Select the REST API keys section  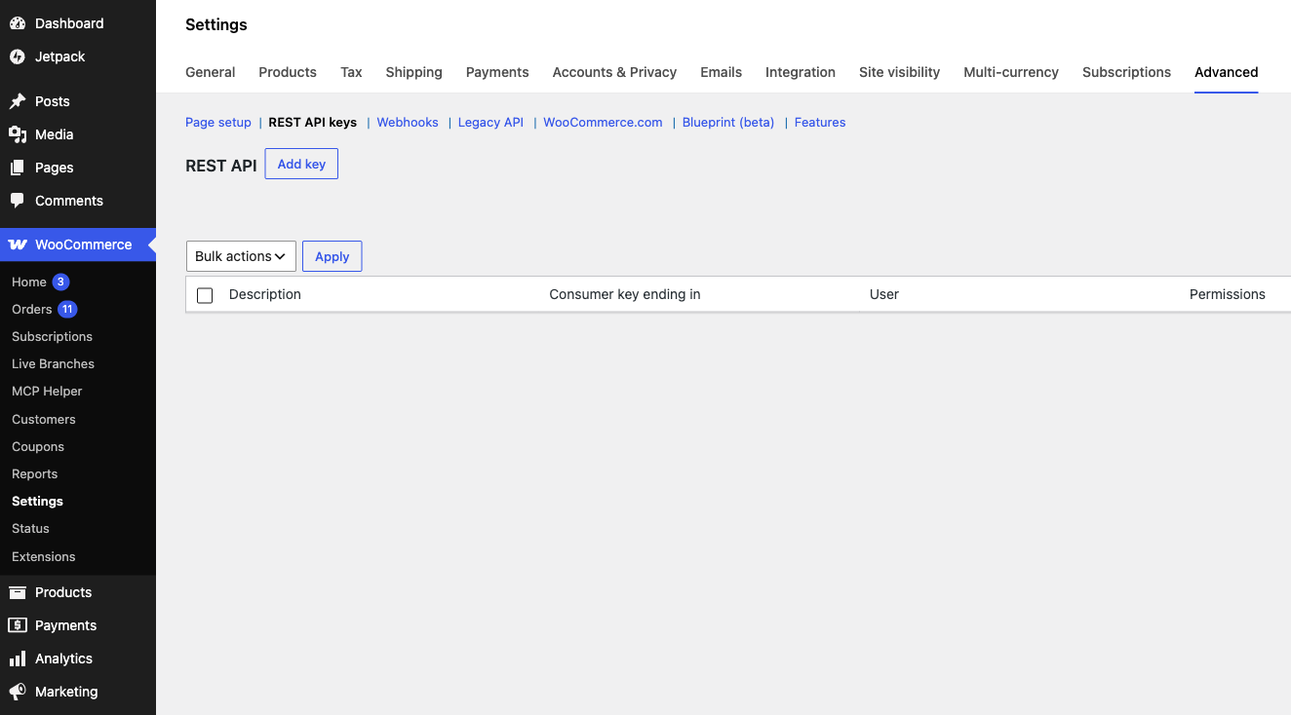[x=313, y=122]
